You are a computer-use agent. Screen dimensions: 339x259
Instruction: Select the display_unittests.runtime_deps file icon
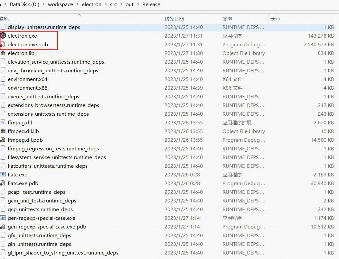[x=3, y=27]
